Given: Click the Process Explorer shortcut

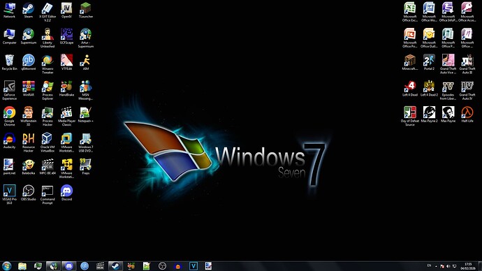Looking at the screenshot, I should (x=48, y=90).
